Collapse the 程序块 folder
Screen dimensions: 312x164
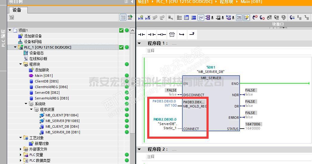click(21, 64)
